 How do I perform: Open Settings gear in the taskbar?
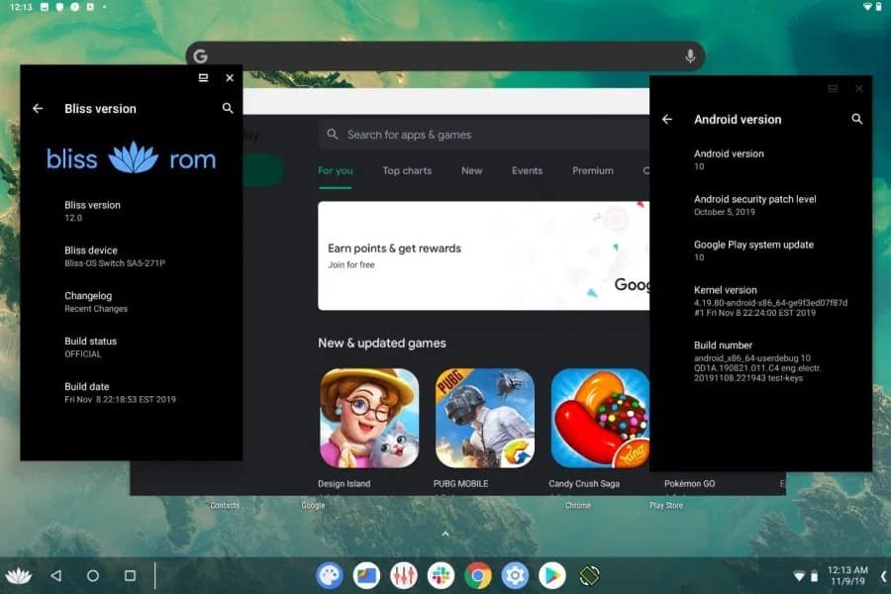(x=515, y=575)
